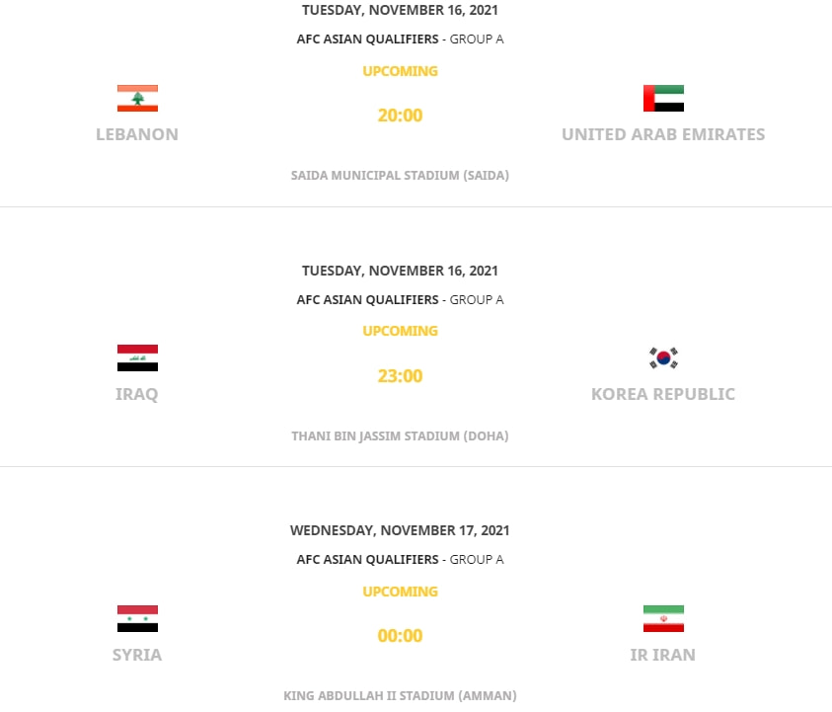The width and height of the screenshot is (832, 712).
Task: Open the Korea Republic team link
Action: [663, 394]
